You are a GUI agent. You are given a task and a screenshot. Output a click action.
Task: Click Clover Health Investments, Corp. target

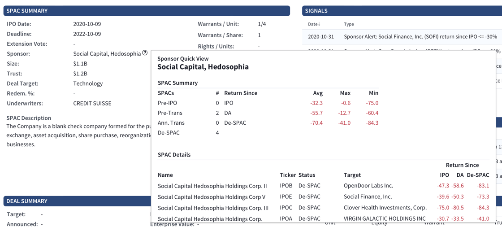385,208
